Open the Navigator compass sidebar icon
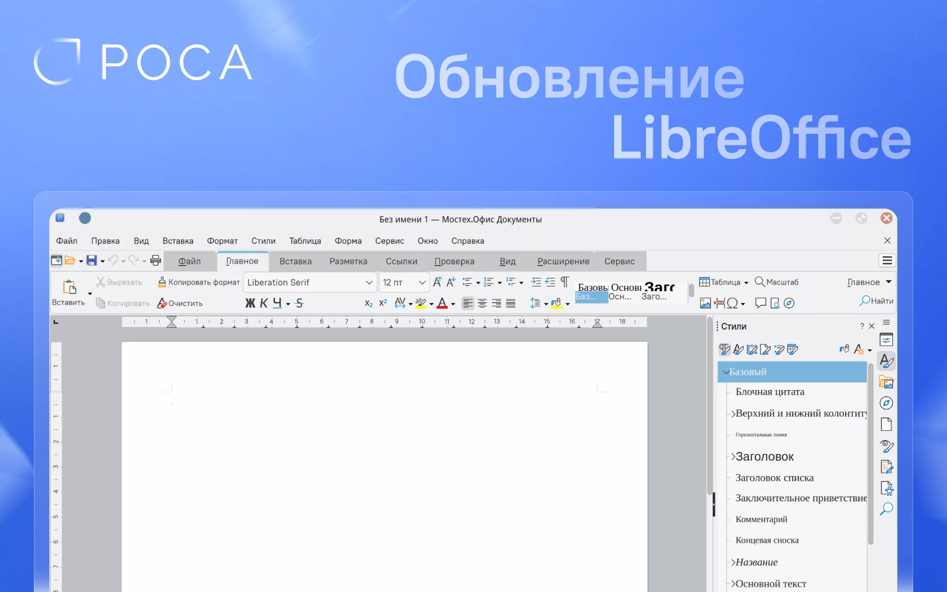Viewport: 947px width, 592px height. tap(886, 403)
